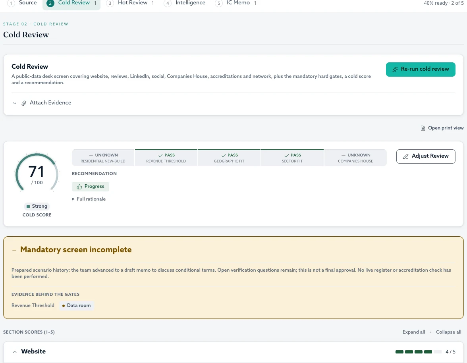The image size is (467, 363).
Task: Go to the Intelligence stage tab
Action: click(185, 3)
